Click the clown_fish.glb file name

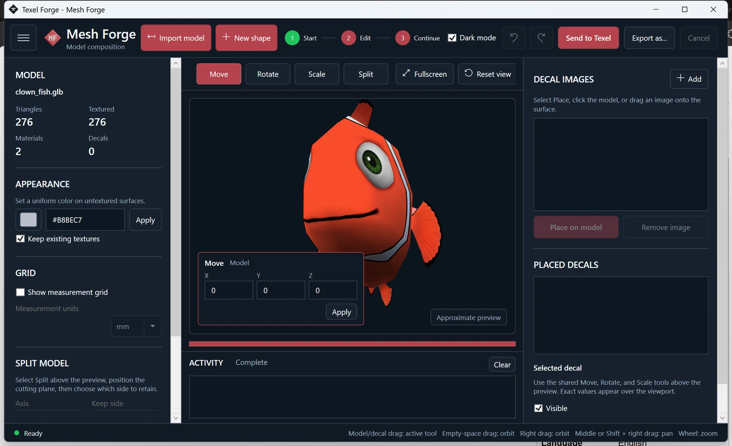39,92
